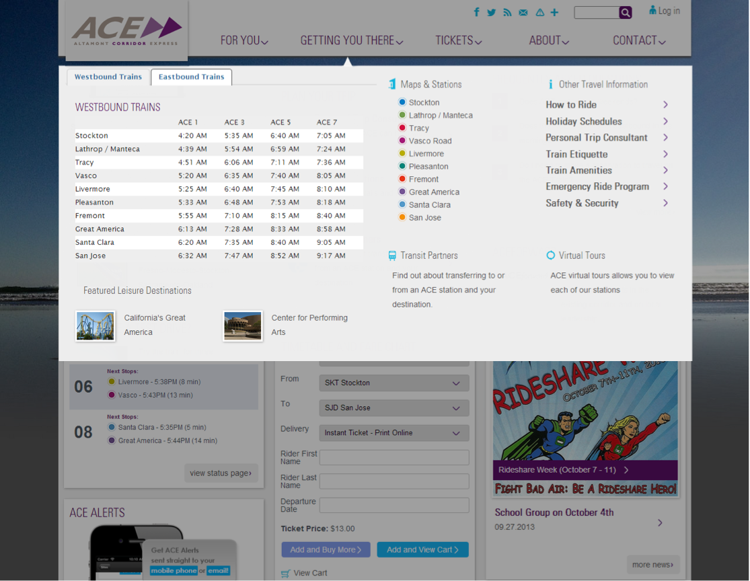Viewport: 750px width, 581px height.
Task: Open the Delivery method dropdown
Action: (394, 433)
